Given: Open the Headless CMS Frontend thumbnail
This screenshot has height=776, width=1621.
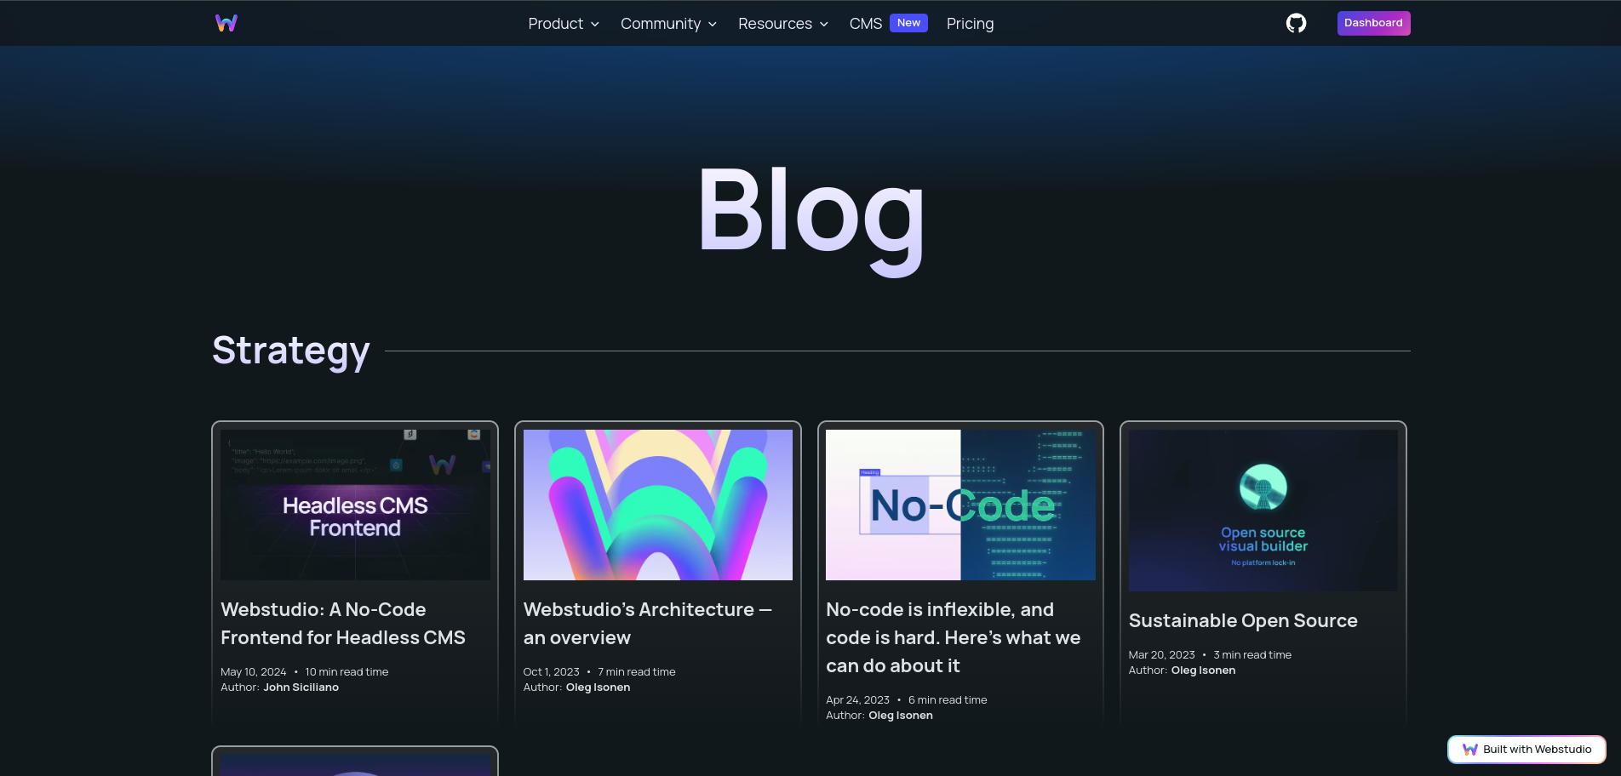Looking at the screenshot, I should 355,505.
